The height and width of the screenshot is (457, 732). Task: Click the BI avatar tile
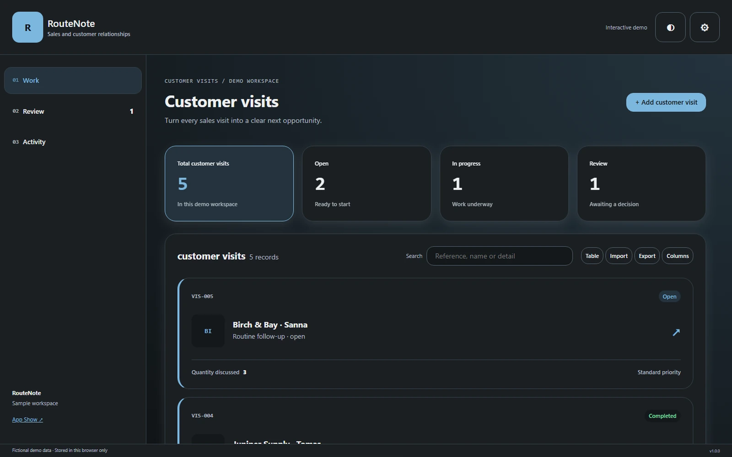208,331
